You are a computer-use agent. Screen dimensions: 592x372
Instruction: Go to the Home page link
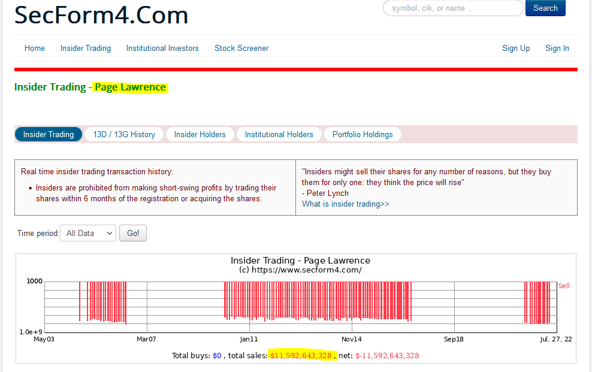(x=35, y=49)
